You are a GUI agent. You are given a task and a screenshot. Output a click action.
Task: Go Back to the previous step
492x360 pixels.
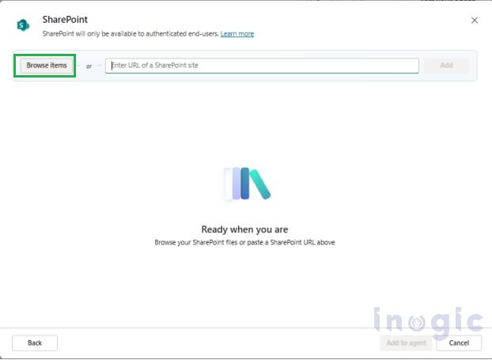click(35, 343)
